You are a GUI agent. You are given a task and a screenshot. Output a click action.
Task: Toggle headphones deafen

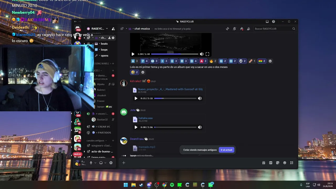click(101, 163)
